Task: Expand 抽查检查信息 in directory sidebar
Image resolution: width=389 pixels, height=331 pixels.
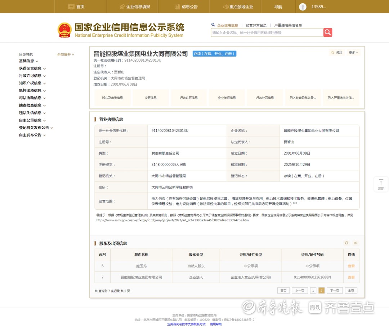Action: coord(32,105)
